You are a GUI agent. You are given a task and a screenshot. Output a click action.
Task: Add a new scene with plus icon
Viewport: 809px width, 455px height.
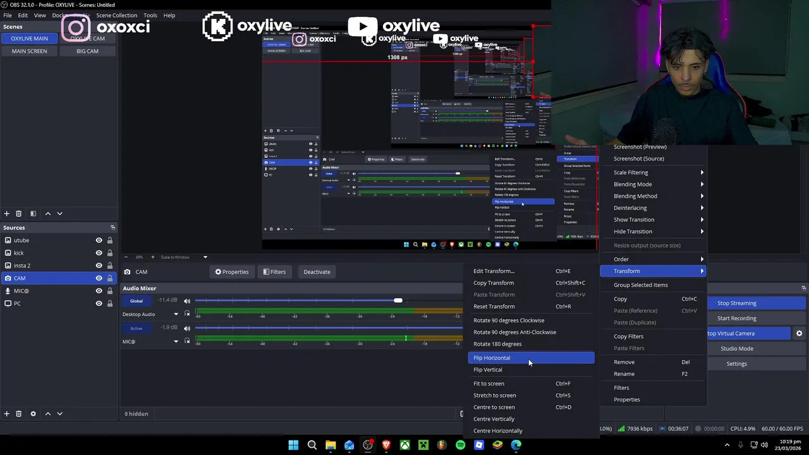pyautogui.click(x=7, y=214)
